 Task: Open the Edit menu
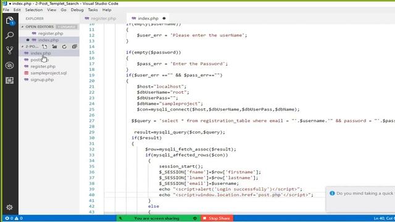tap(17, 10)
